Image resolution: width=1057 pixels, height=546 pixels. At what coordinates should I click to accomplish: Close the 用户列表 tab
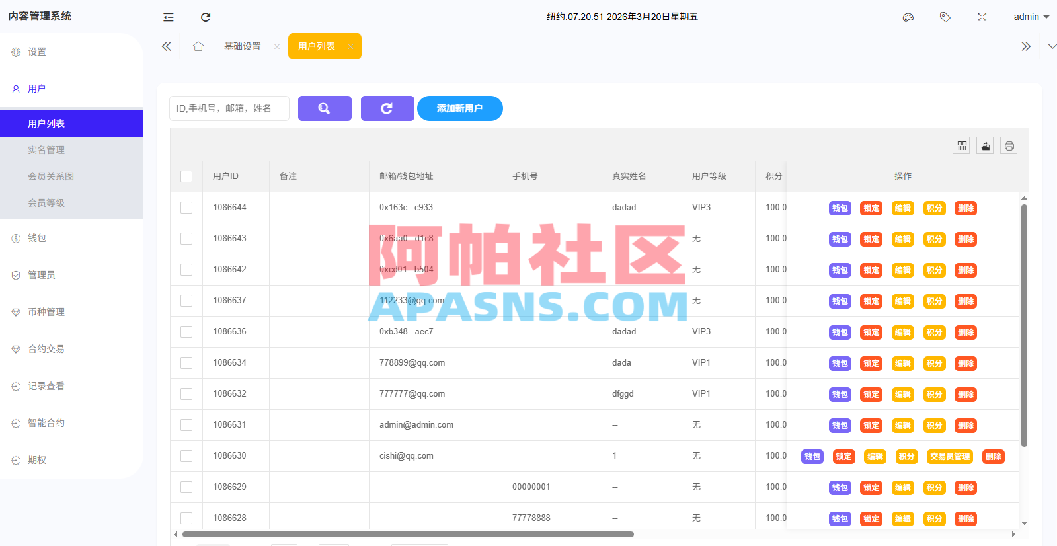[x=350, y=46]
